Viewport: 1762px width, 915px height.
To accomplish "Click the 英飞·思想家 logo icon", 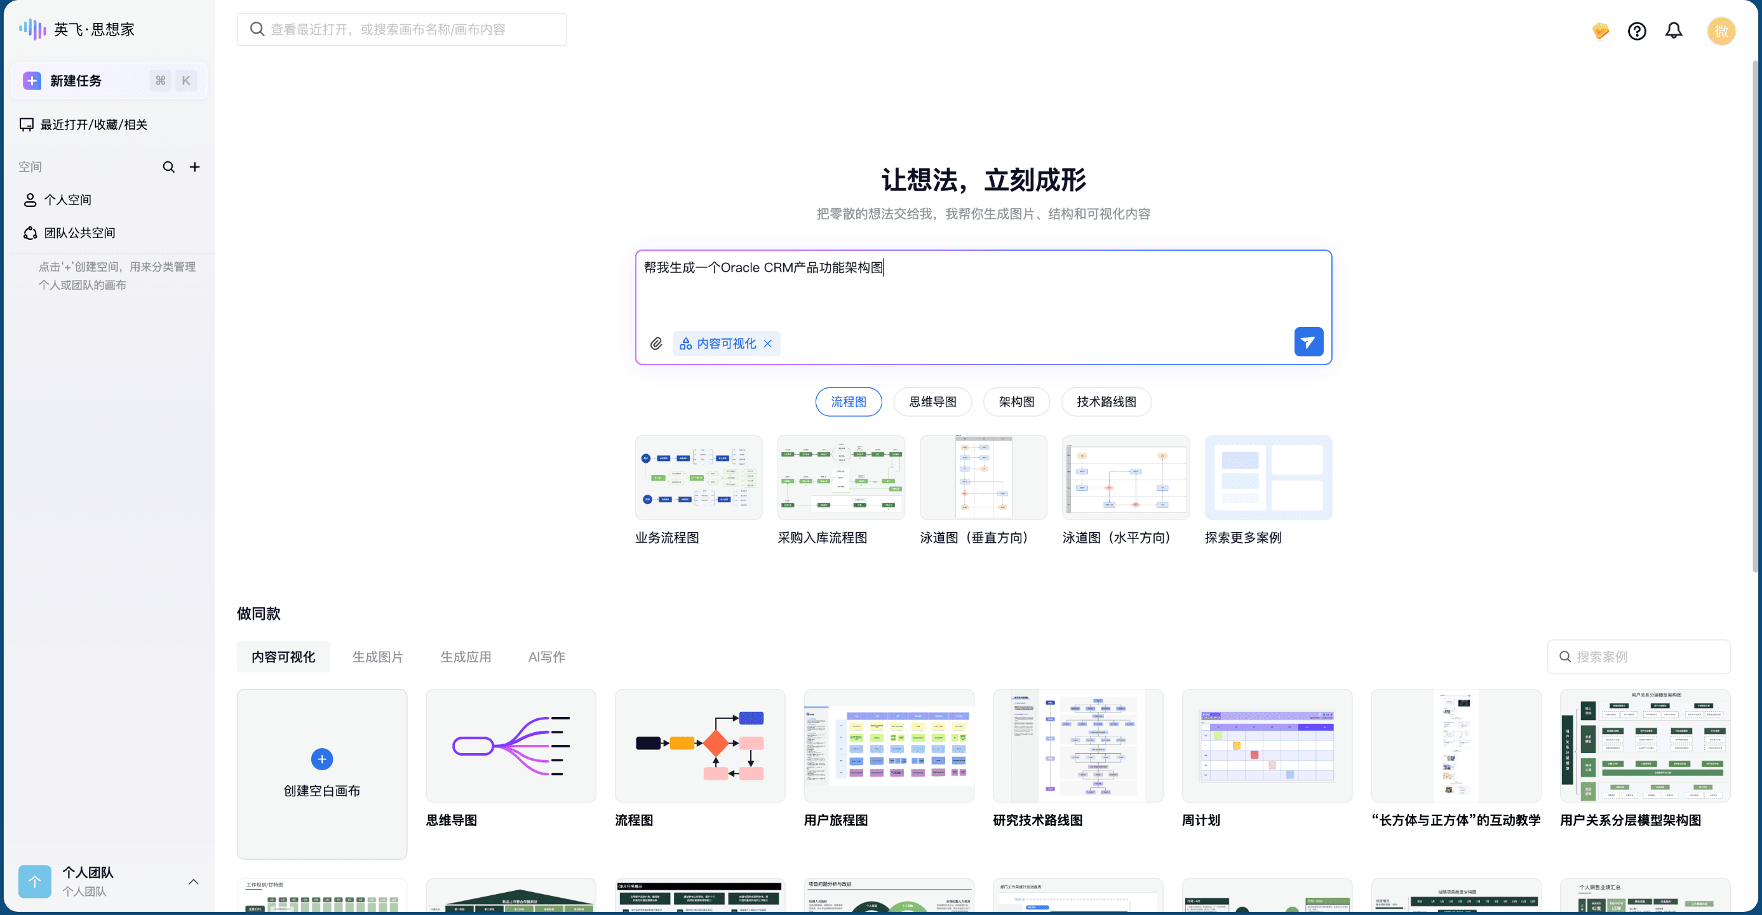I will [x=32, y=29].
